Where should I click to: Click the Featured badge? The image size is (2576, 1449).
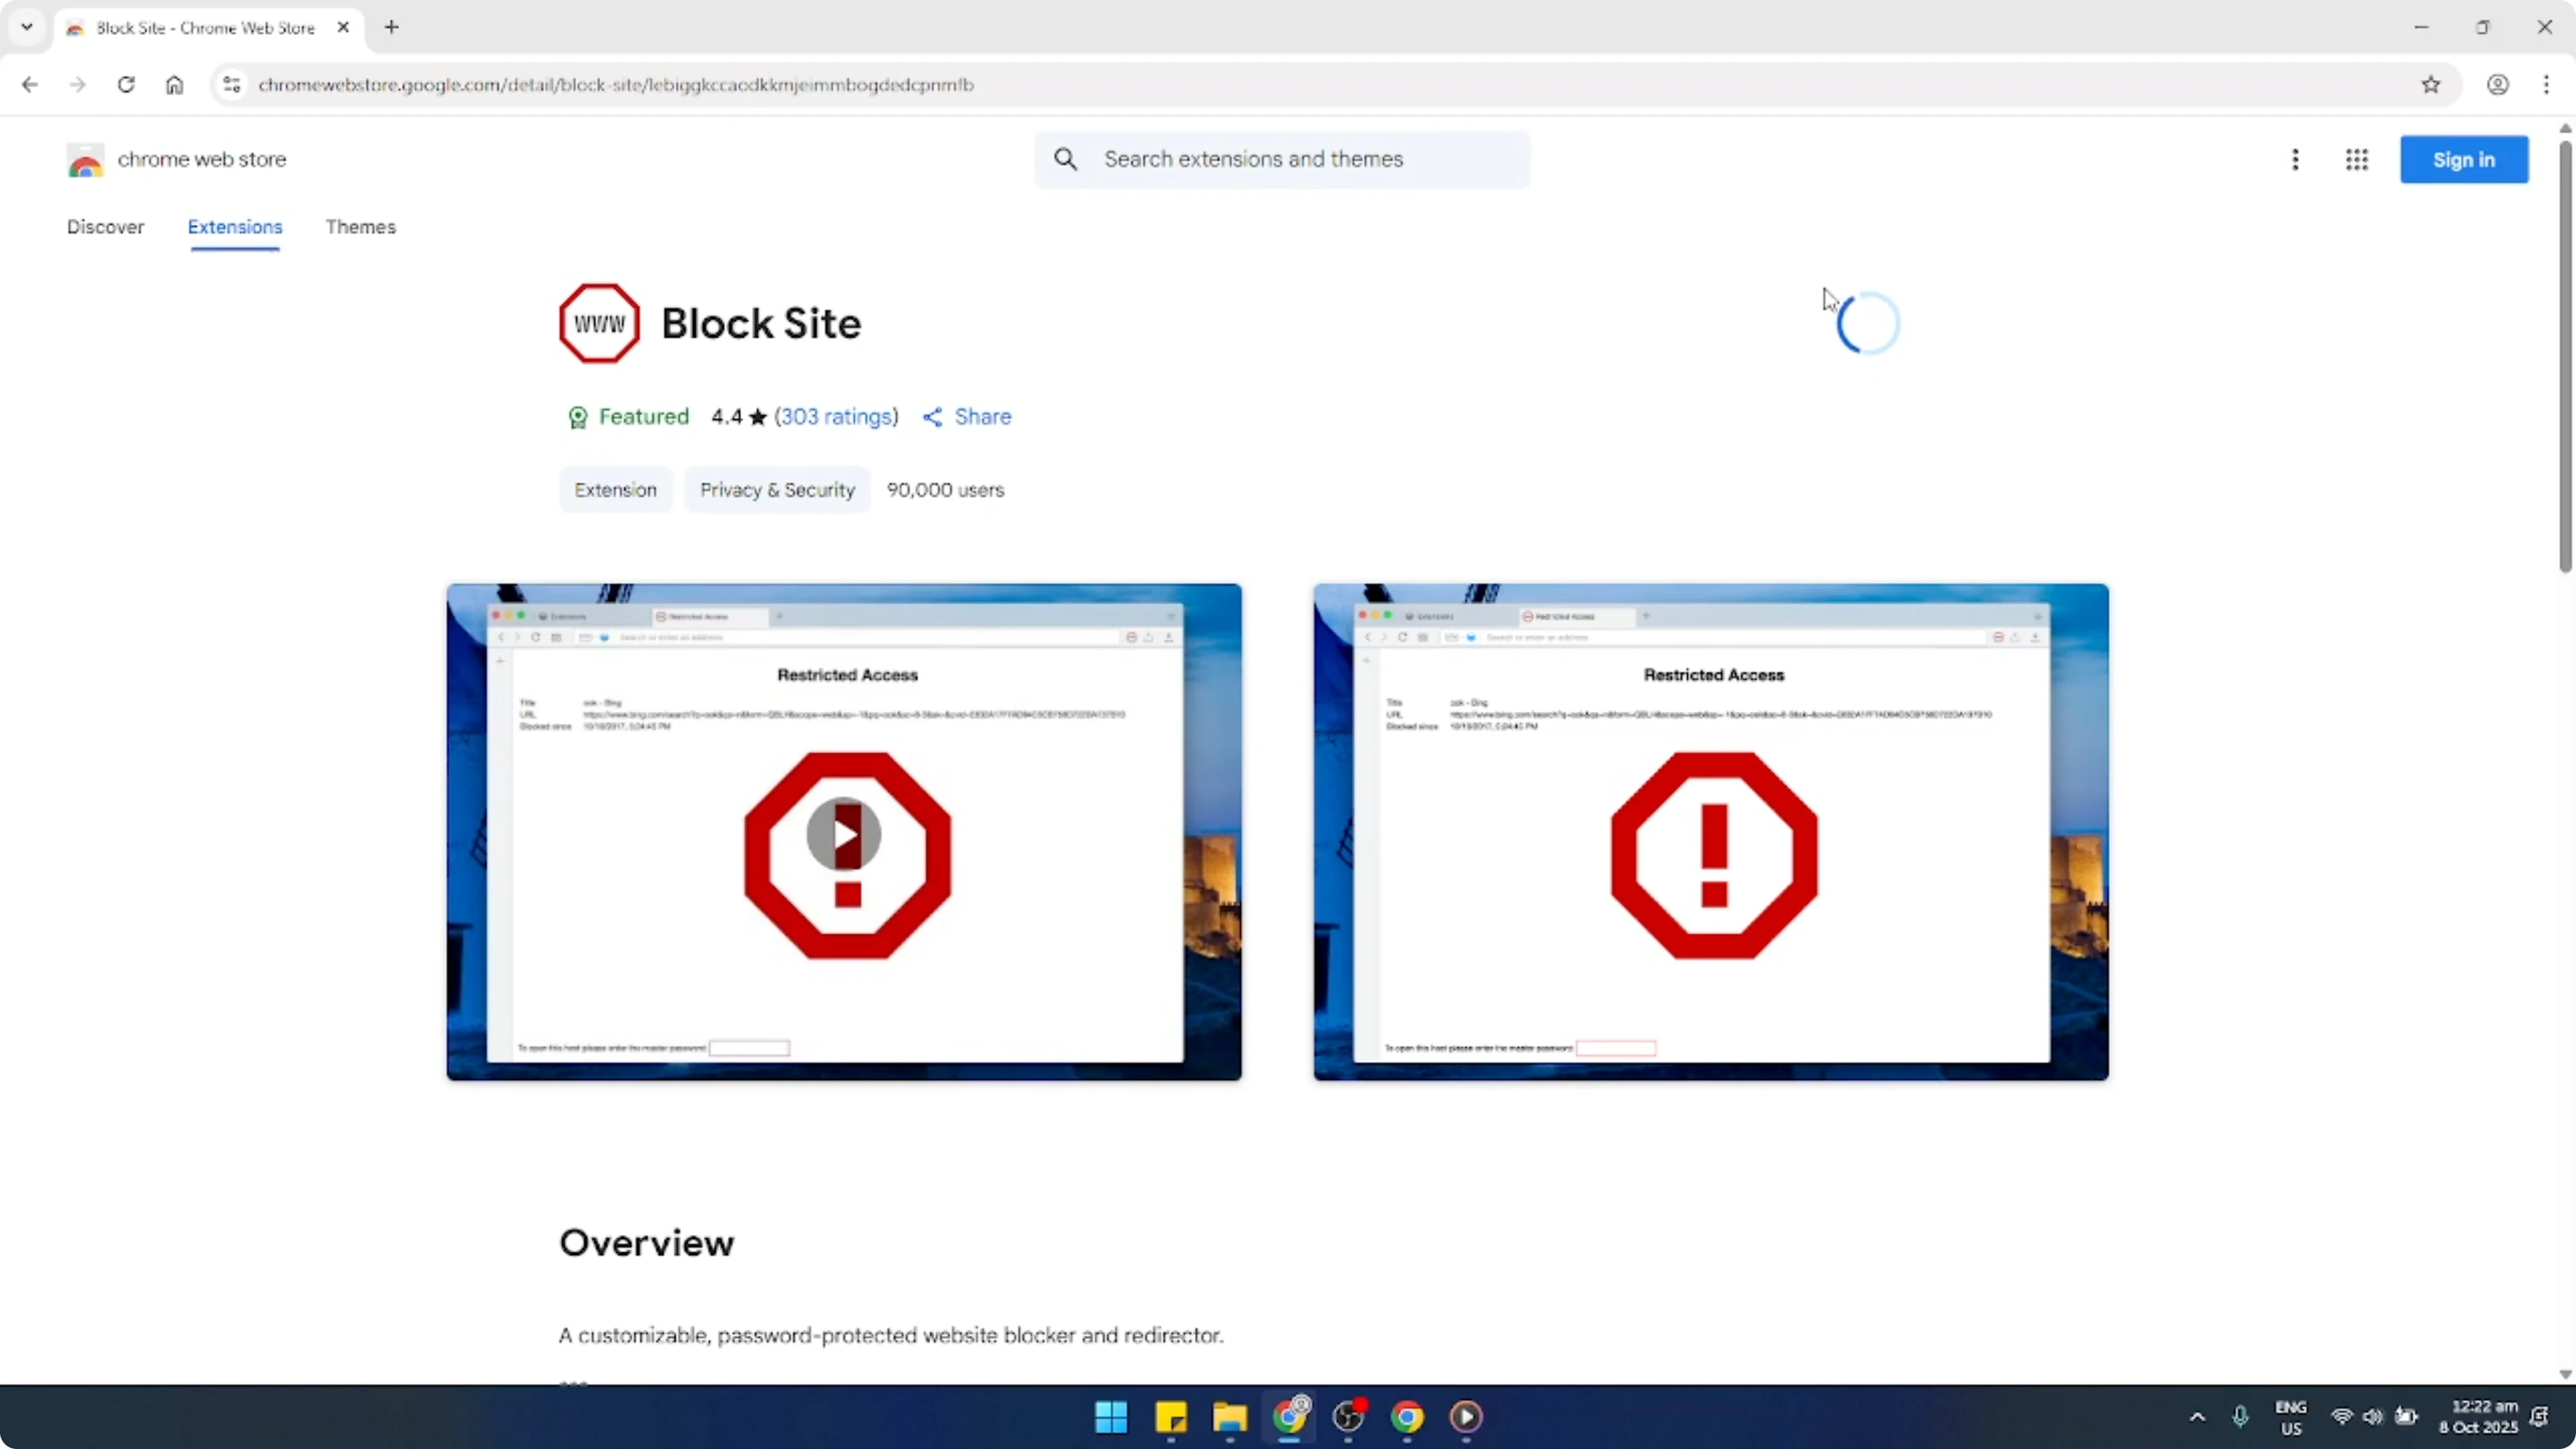click(x=628, y=416)
